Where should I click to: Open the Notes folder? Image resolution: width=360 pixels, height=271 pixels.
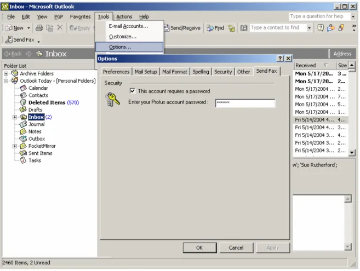pyautogui.click(x=35, y=131)
